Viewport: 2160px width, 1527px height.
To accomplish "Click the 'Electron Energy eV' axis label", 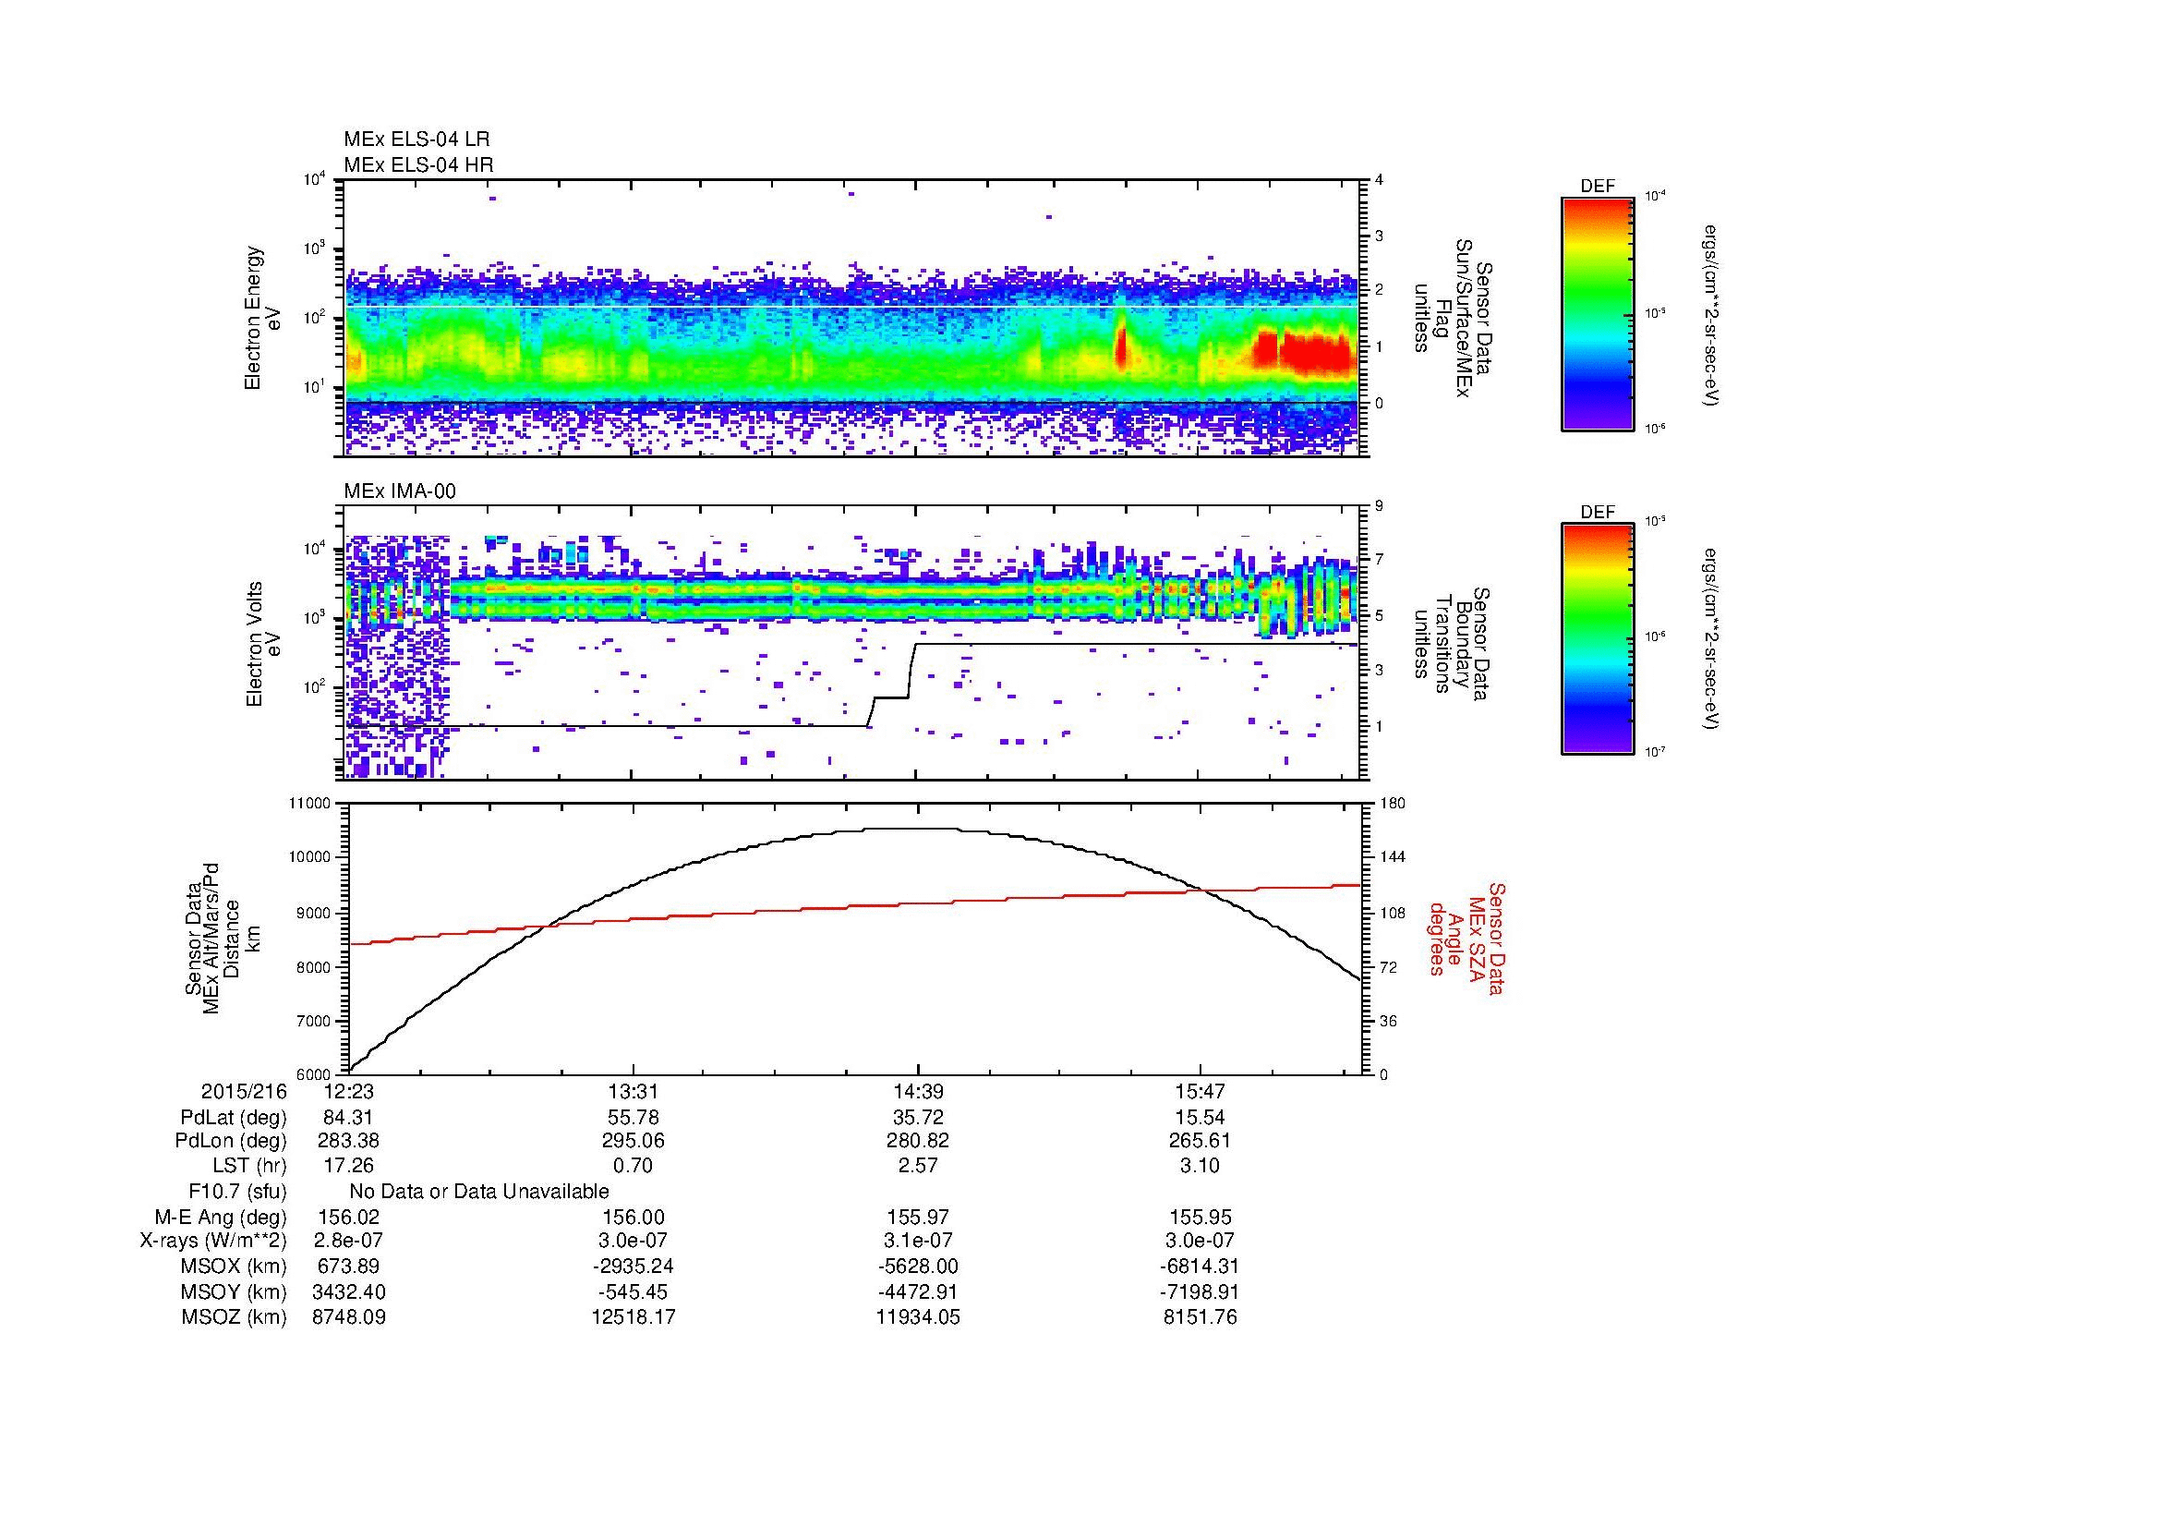I will 262,318.
